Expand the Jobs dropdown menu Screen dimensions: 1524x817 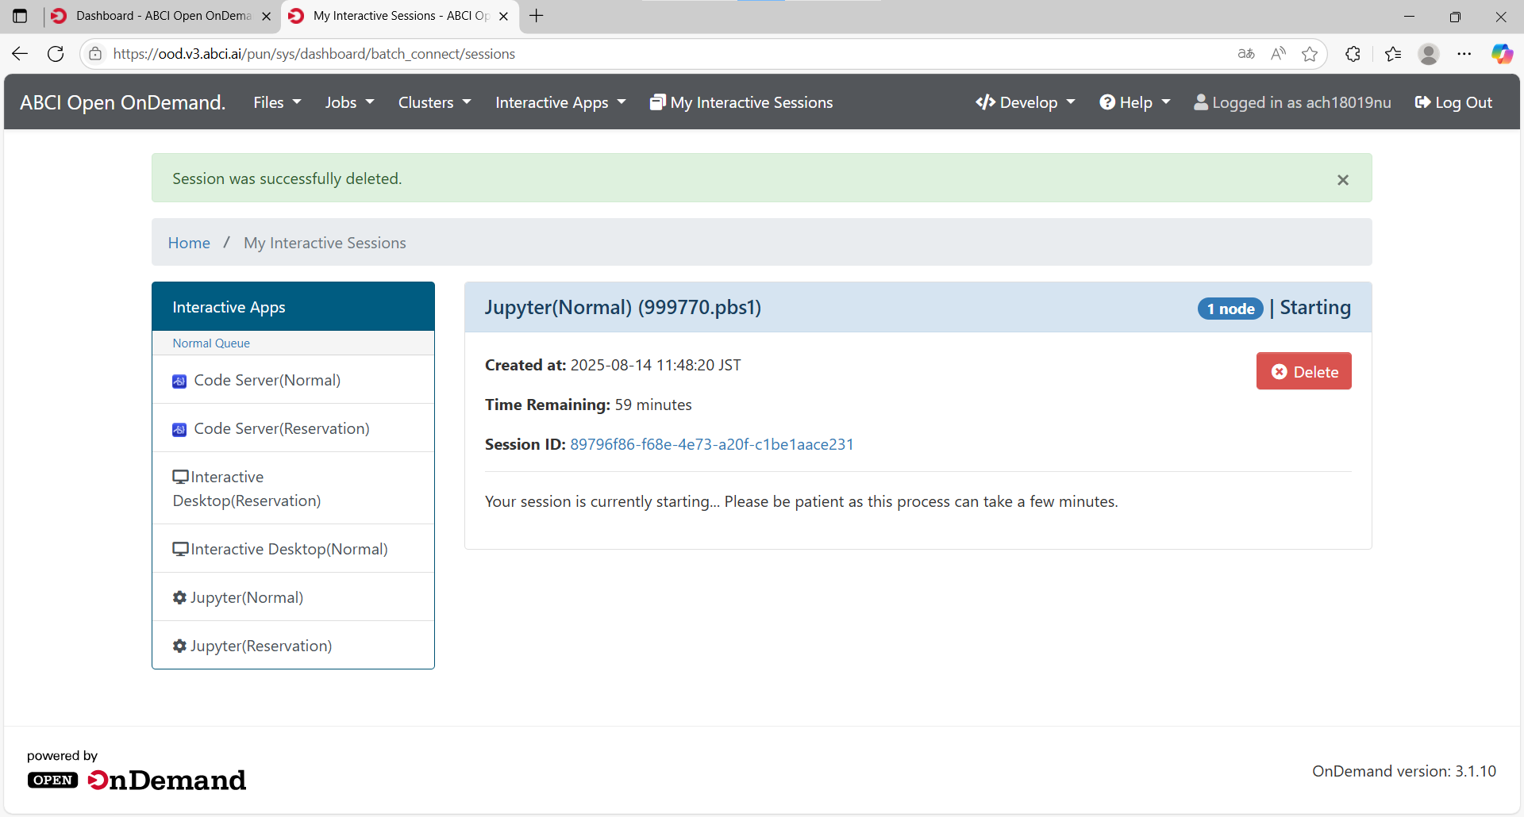click(x=349, y=102)
